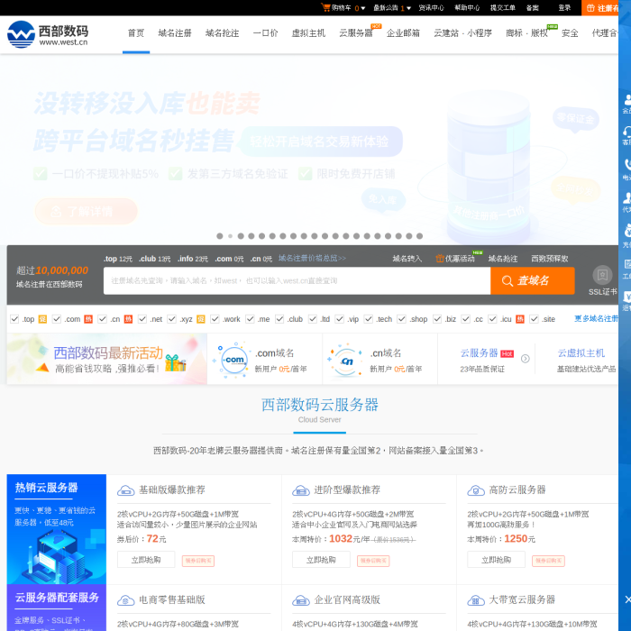The height and width of the screenshot is (631, 631).
Task: Click 领券后购买 under 进阶型爆款推荐
Action: (373, 561)
